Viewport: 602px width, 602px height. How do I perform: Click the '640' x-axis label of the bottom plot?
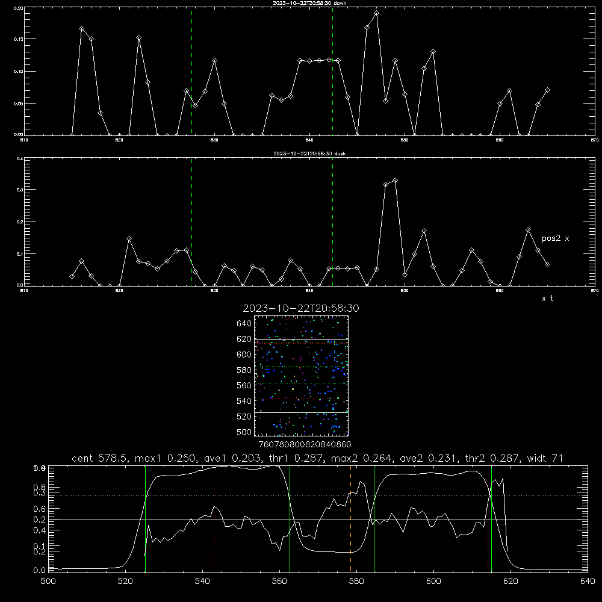tap(588, 582)
